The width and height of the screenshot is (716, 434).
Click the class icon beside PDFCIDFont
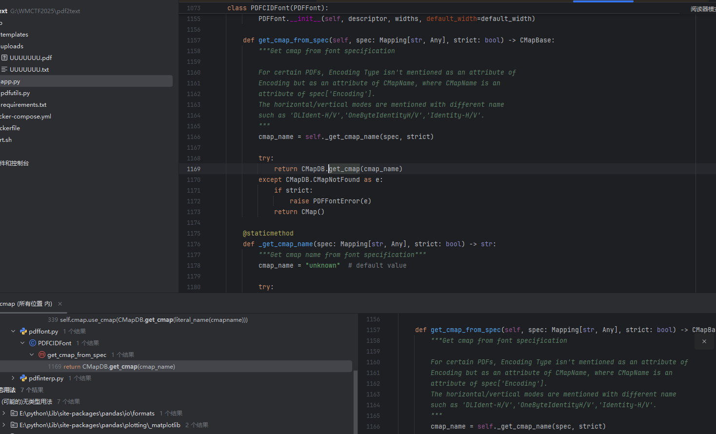(33, 343)
